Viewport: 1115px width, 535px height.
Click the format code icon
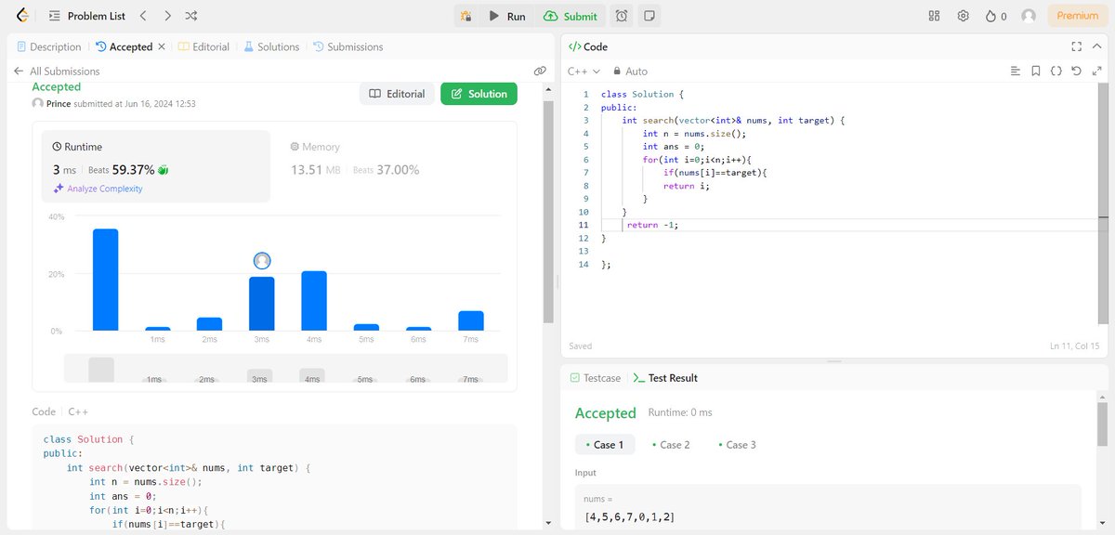1016,71
